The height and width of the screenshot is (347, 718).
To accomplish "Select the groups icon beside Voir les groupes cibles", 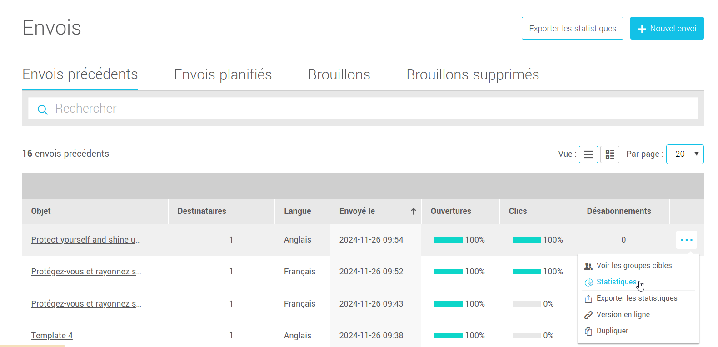I will point(589,265).
